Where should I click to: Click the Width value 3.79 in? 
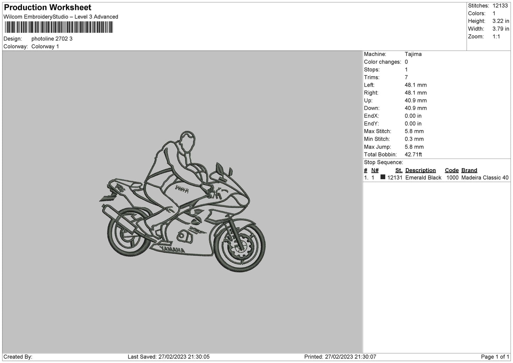(x=501, y=29)
